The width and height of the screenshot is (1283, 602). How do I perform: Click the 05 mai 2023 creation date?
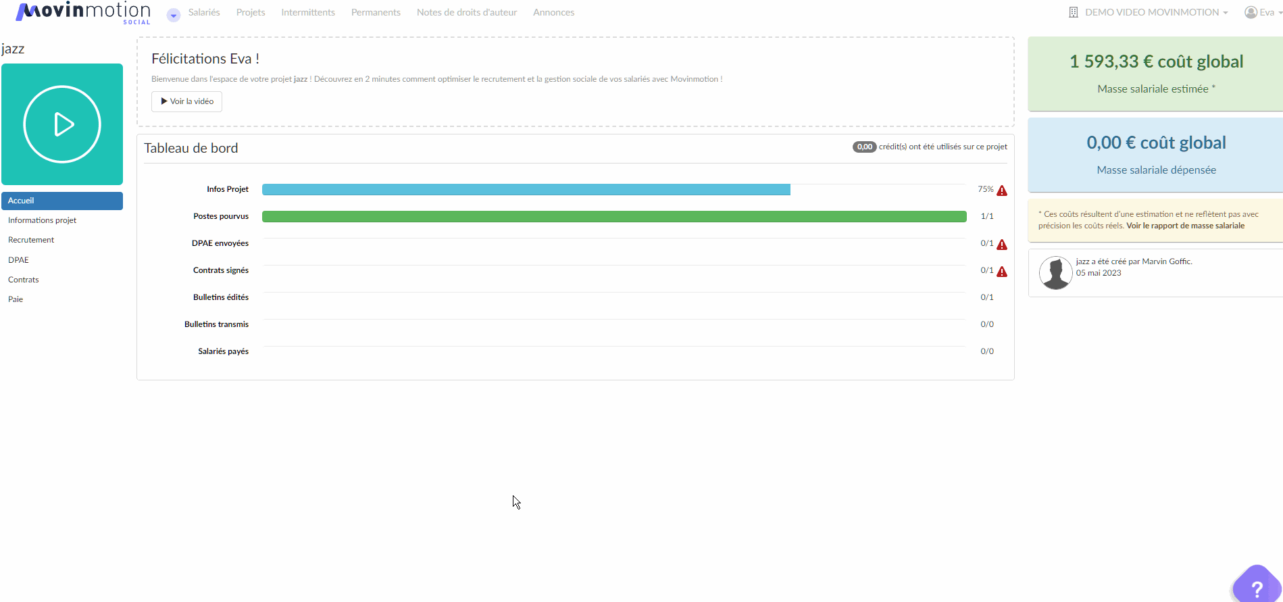[1099, 273]
